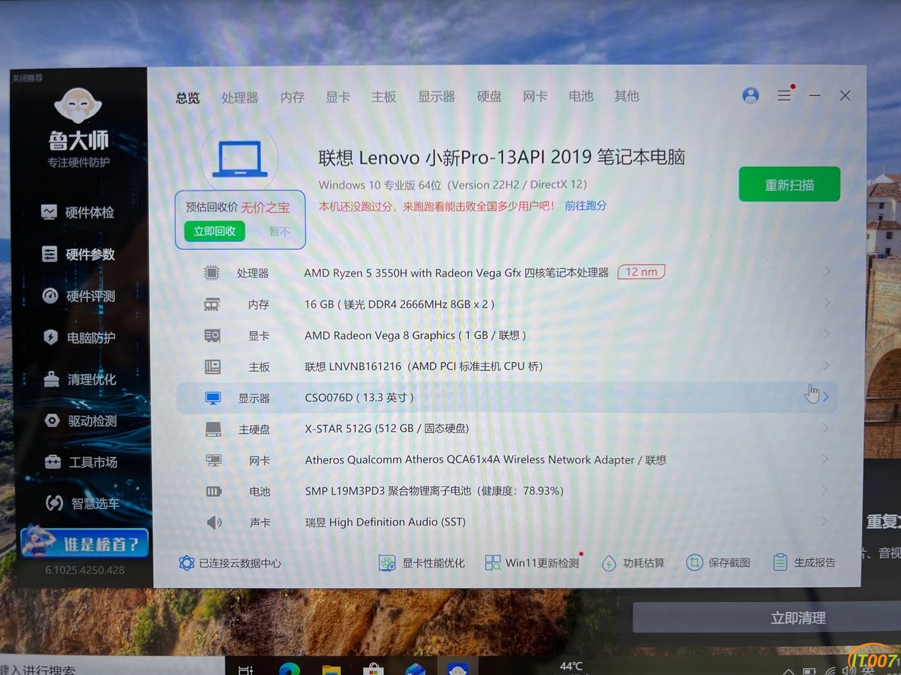901x675 pixels.
Task: Switch to the 网卡 tab
Action: click(535, 96)
